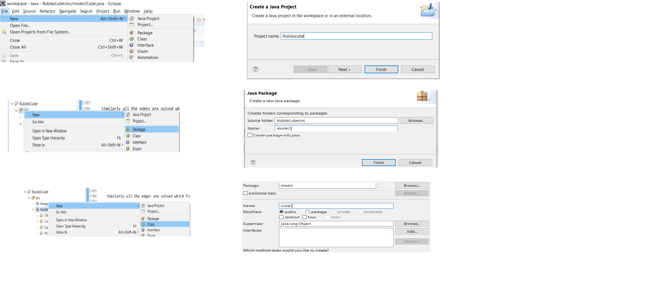Click the Annotation icon in the New submenu
The width and height of the screenshot is (645, 281).
(132, 57)
